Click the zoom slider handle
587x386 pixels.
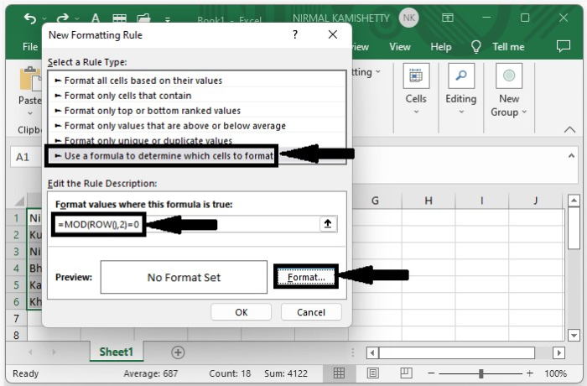(481, 373)
